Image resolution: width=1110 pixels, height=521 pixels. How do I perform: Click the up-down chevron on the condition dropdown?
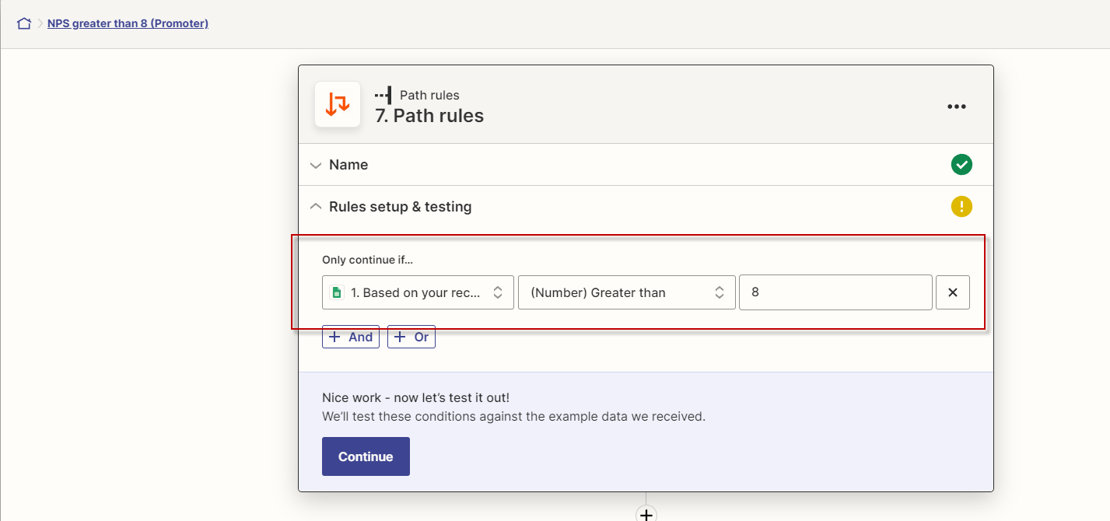pos(720,292)
